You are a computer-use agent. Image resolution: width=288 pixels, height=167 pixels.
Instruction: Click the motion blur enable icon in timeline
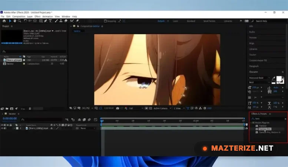(89, 120)
